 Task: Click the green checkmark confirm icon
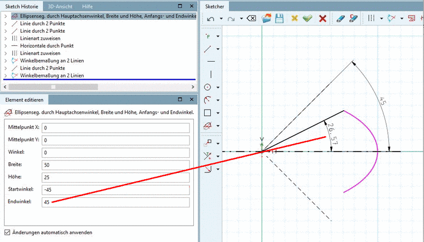(308, 19)
